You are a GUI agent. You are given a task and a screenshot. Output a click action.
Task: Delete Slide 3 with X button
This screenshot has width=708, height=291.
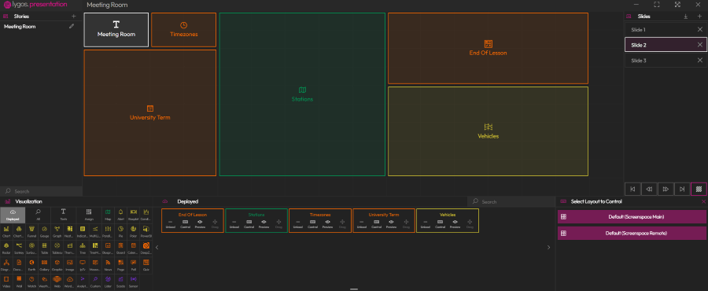[700, 60]
